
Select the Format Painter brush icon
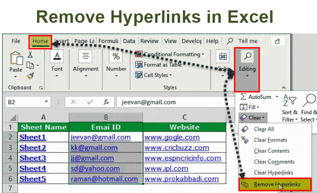point(30,76)
